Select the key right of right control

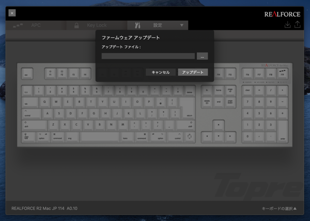[x=189, y=137]
